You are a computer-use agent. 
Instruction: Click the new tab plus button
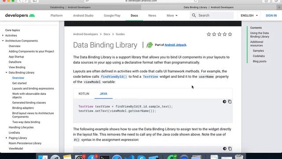[279, 8]
